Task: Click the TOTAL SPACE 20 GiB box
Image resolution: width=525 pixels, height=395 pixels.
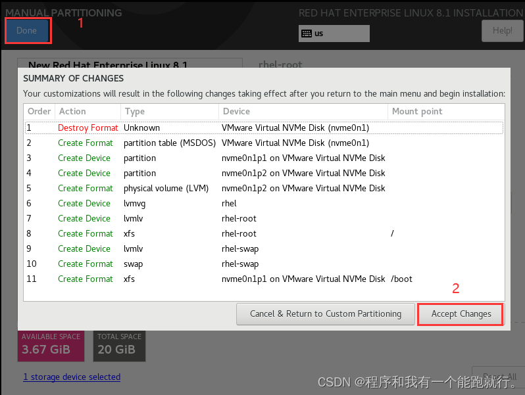Action: click(x=119, y=346)
